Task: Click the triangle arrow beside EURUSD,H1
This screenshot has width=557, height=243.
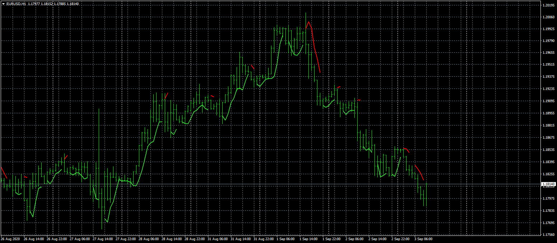Action: (3, 4)
